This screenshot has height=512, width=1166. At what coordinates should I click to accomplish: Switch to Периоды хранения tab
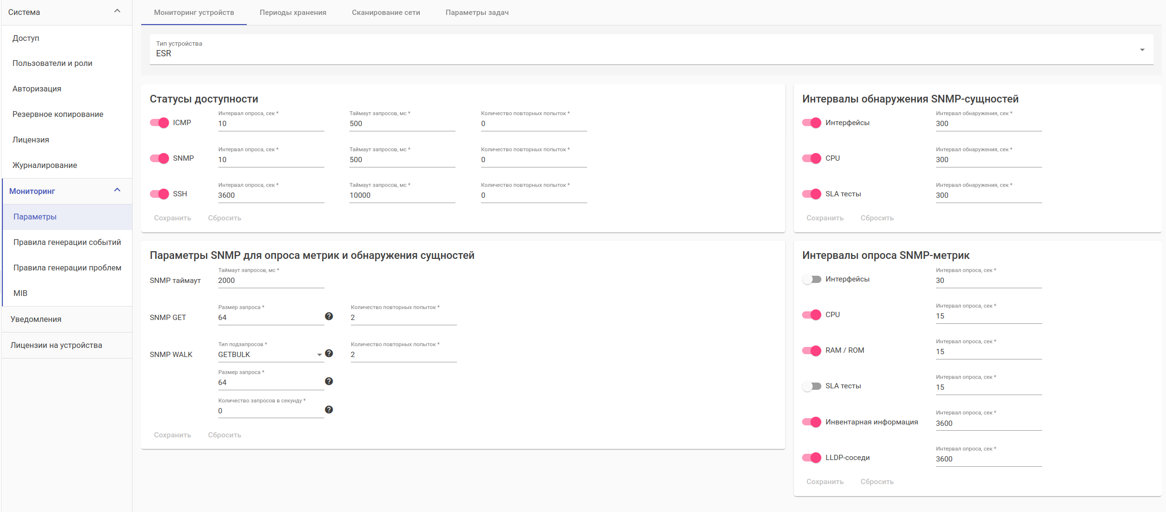point(293,13)
